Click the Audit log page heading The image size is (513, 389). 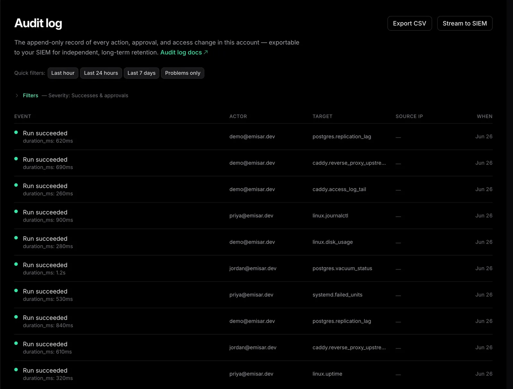pos(38,23)
